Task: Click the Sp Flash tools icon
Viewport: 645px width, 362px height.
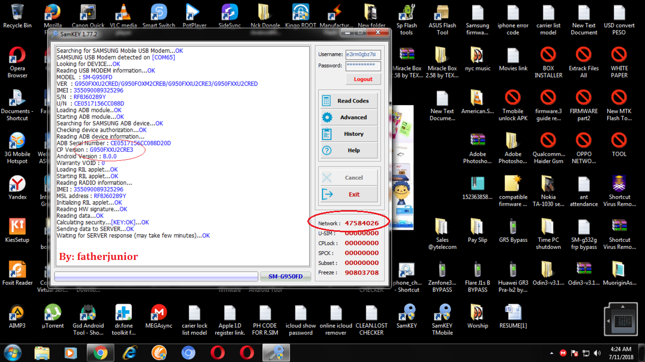Action: point(407,20)
